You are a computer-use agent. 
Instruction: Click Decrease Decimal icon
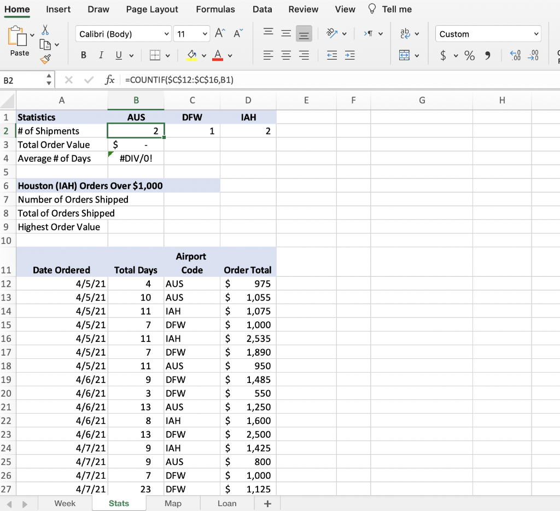(533, 55)
